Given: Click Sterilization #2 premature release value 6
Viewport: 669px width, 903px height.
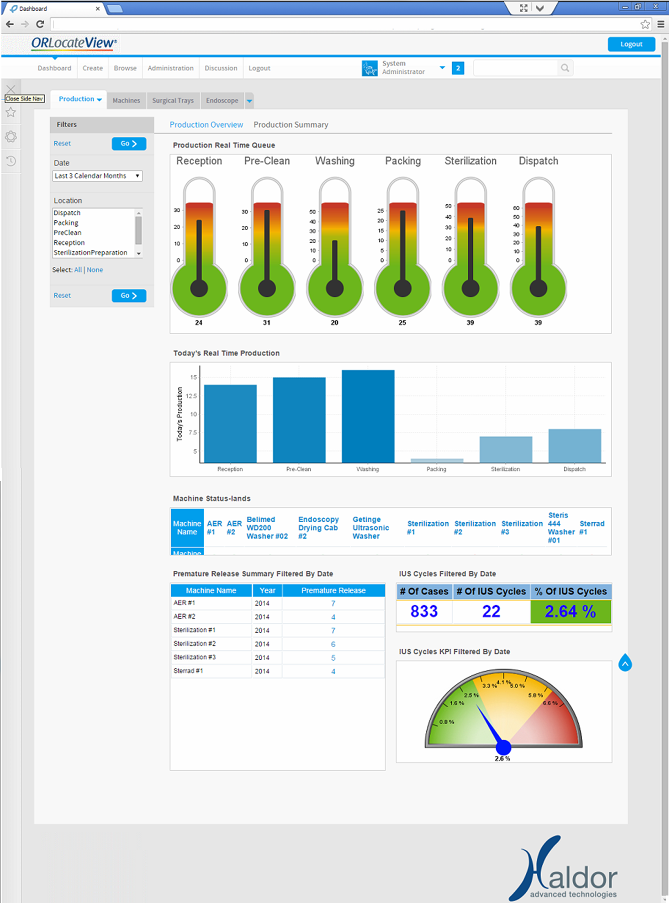Looking at the screenshot, I should coord(333,644).
